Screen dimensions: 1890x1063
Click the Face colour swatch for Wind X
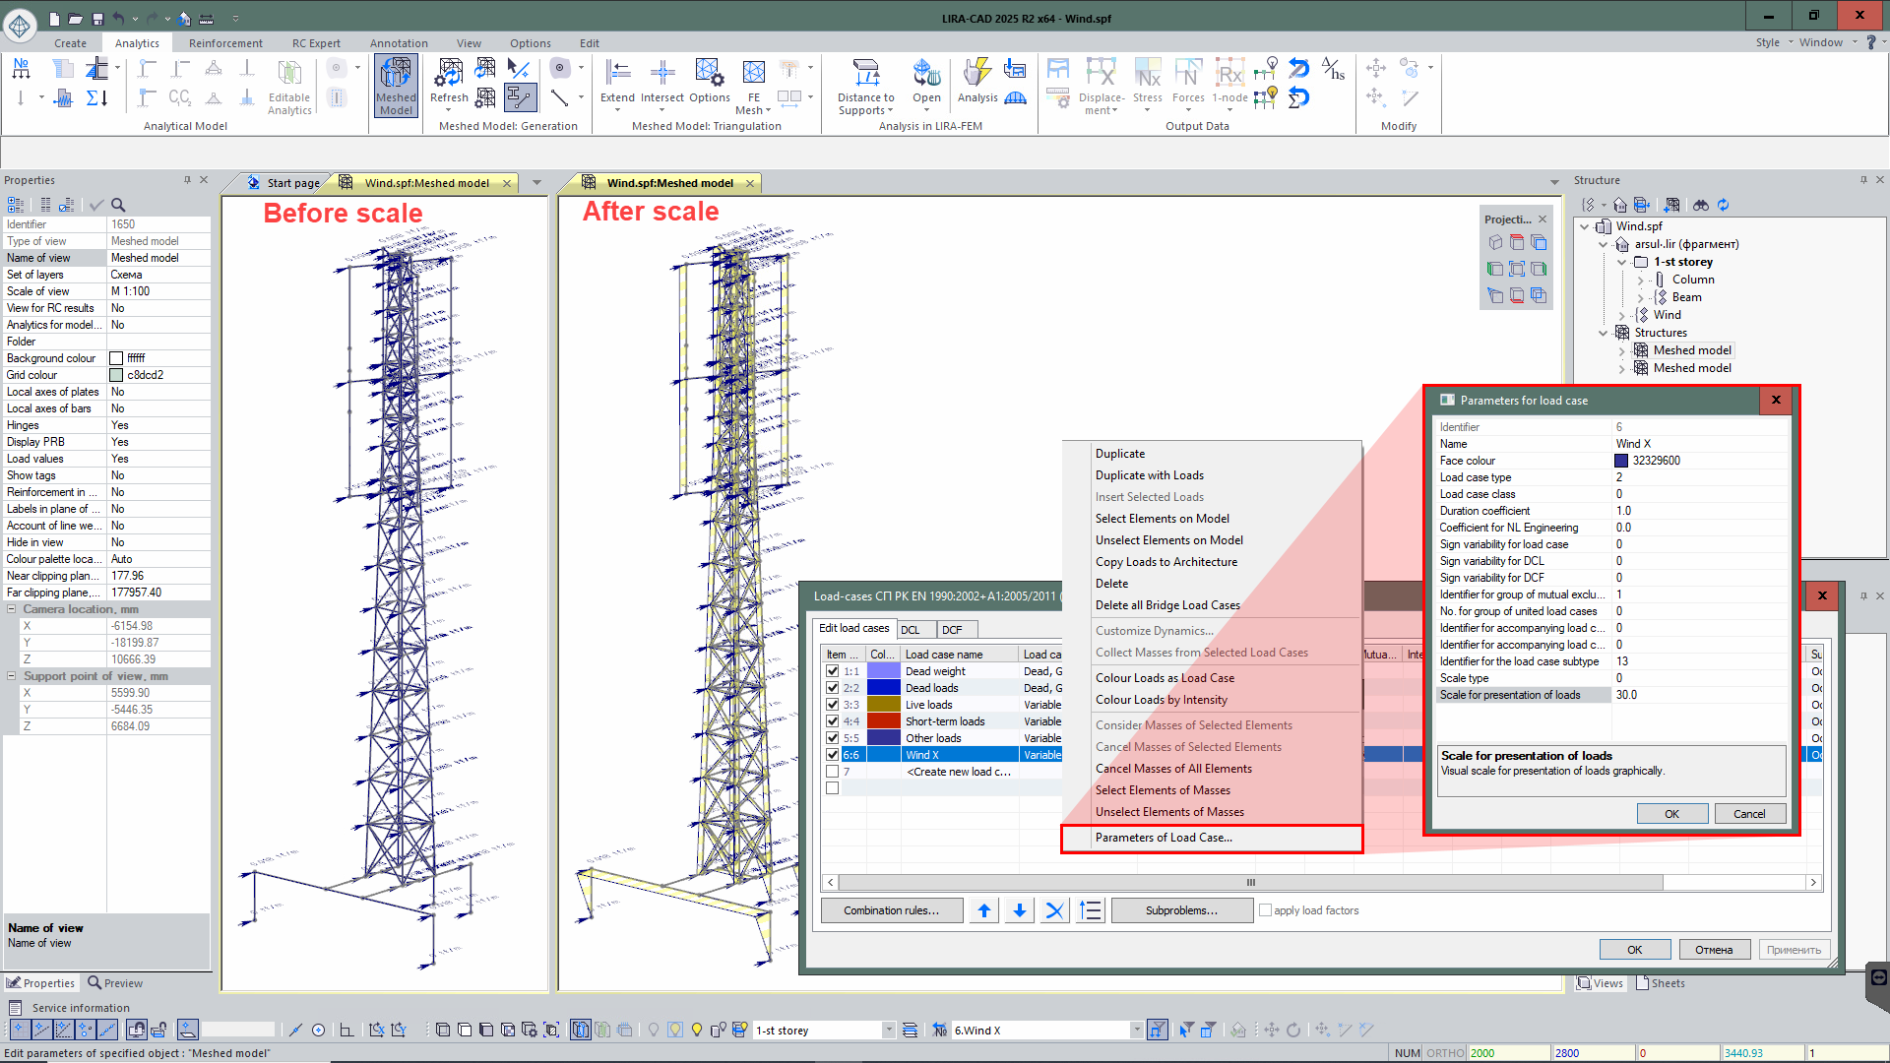pos(1621,461)
